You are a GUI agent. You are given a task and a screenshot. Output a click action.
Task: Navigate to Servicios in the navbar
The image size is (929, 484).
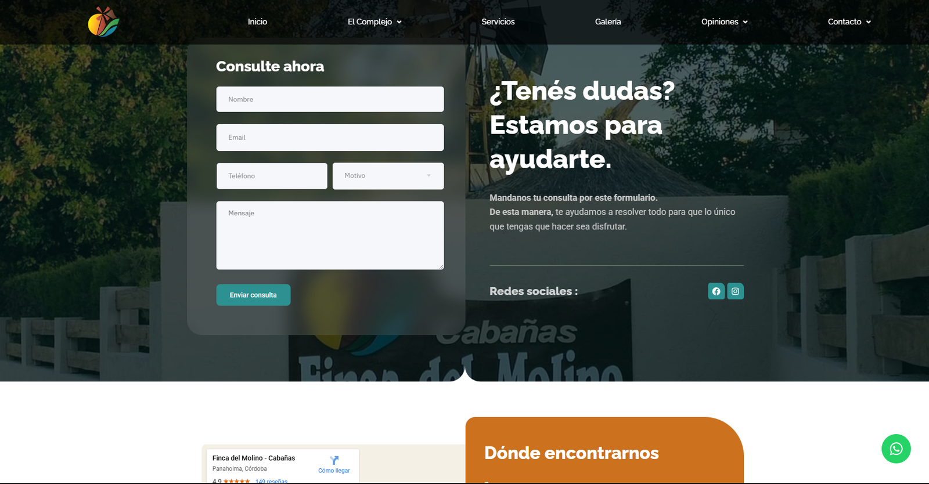[x=498, y=22]
